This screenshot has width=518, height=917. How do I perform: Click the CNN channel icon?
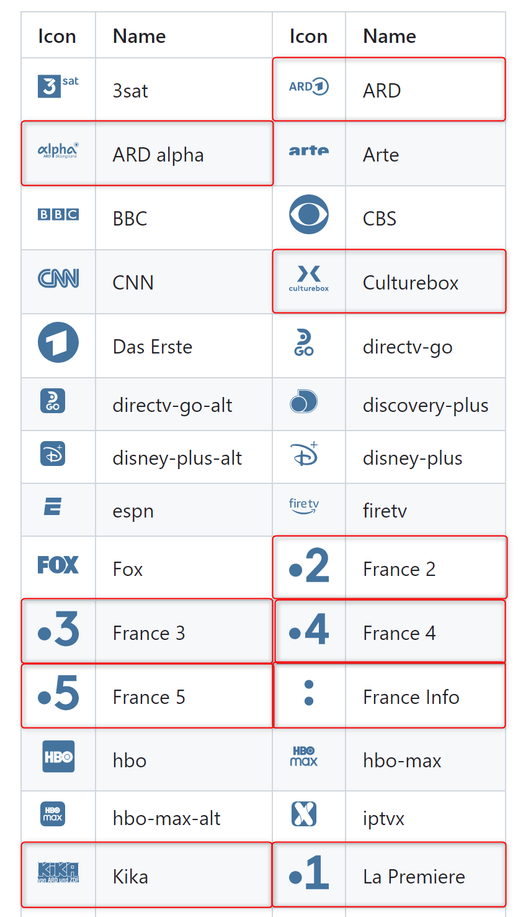click(x=58, y=278)
